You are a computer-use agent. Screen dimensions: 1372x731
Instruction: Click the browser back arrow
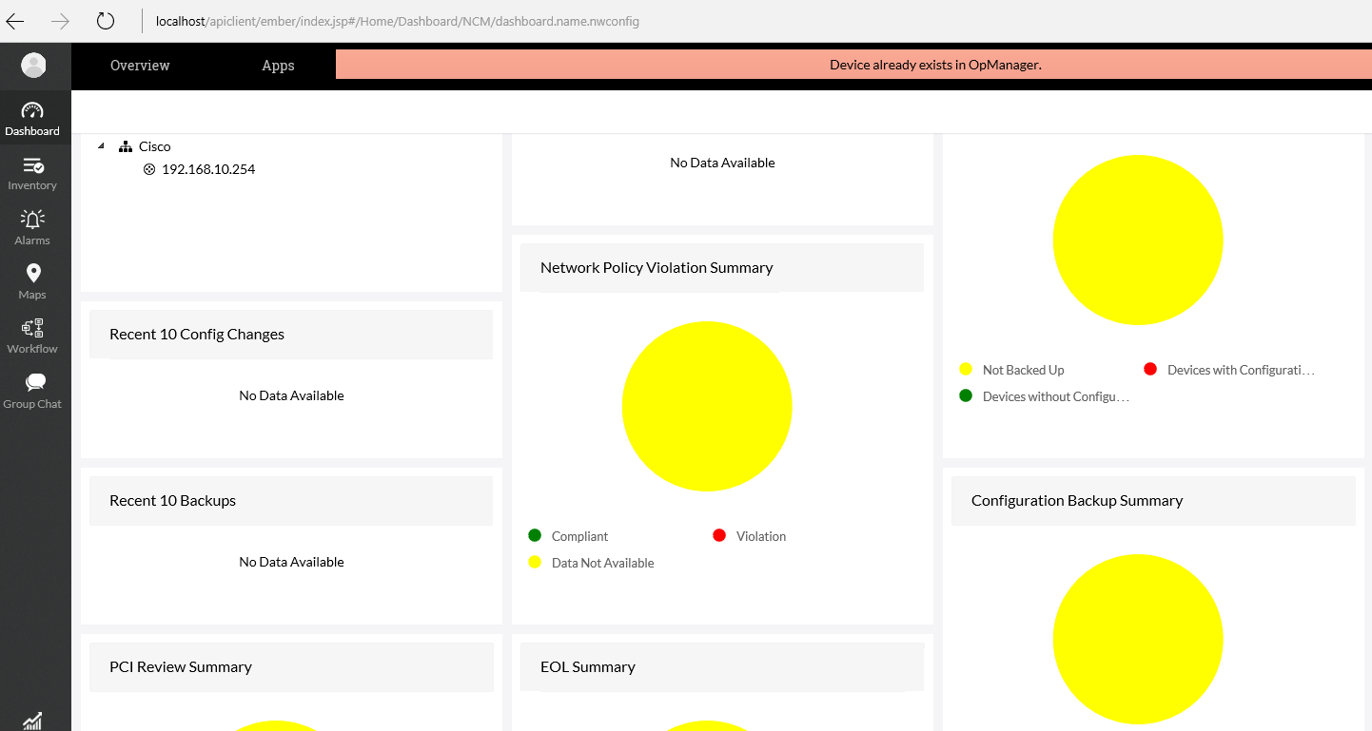click(x=14, y=20)
